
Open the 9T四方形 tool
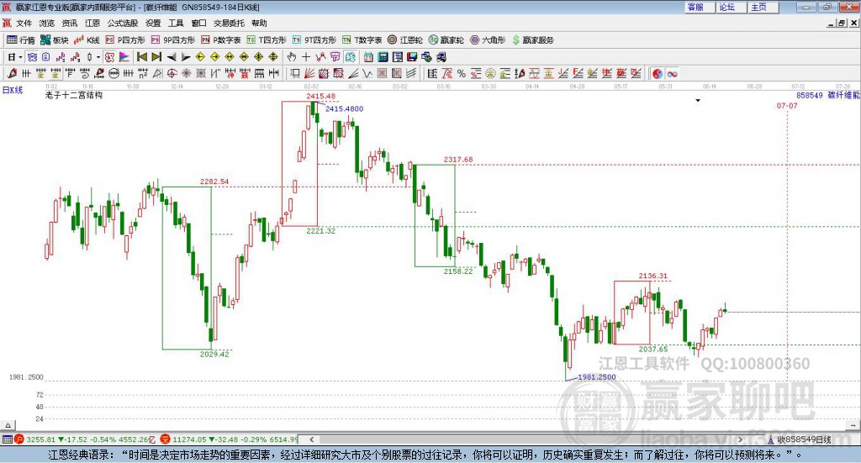314,40
